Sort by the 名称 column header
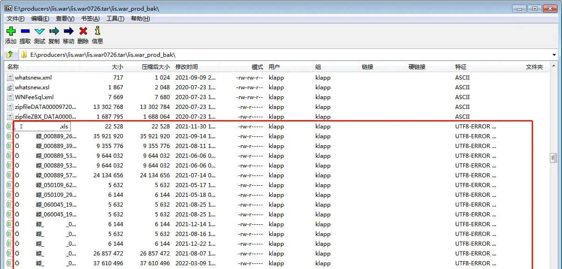The width and height of the screenshot is (562, 269). 13,67
